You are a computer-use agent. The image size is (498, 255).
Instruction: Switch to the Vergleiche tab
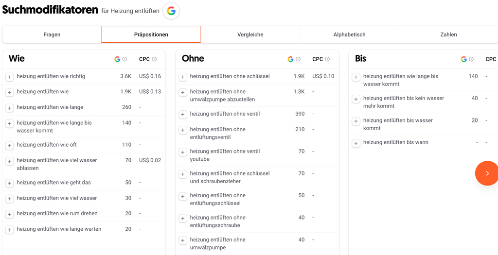click(250, 34)
